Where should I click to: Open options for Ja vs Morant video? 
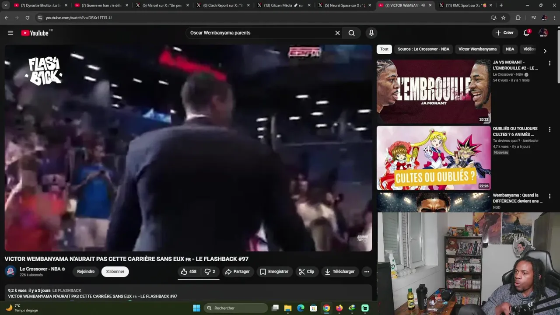549,63
